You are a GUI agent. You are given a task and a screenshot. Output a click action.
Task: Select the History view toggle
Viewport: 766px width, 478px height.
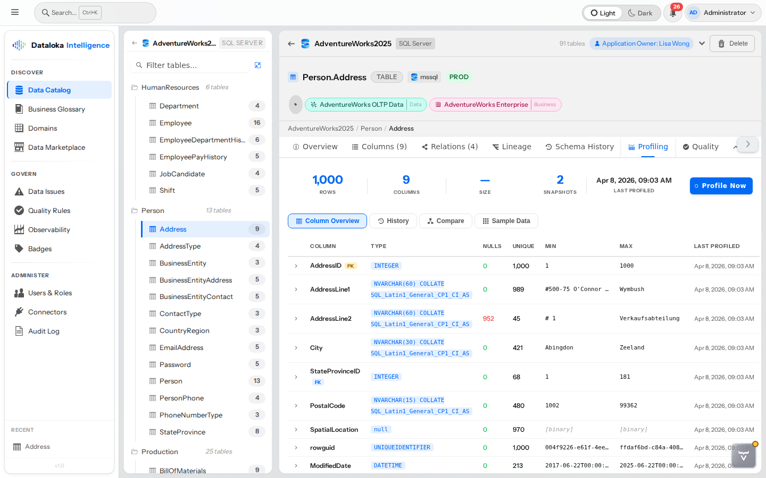click(x=393, y=221)
